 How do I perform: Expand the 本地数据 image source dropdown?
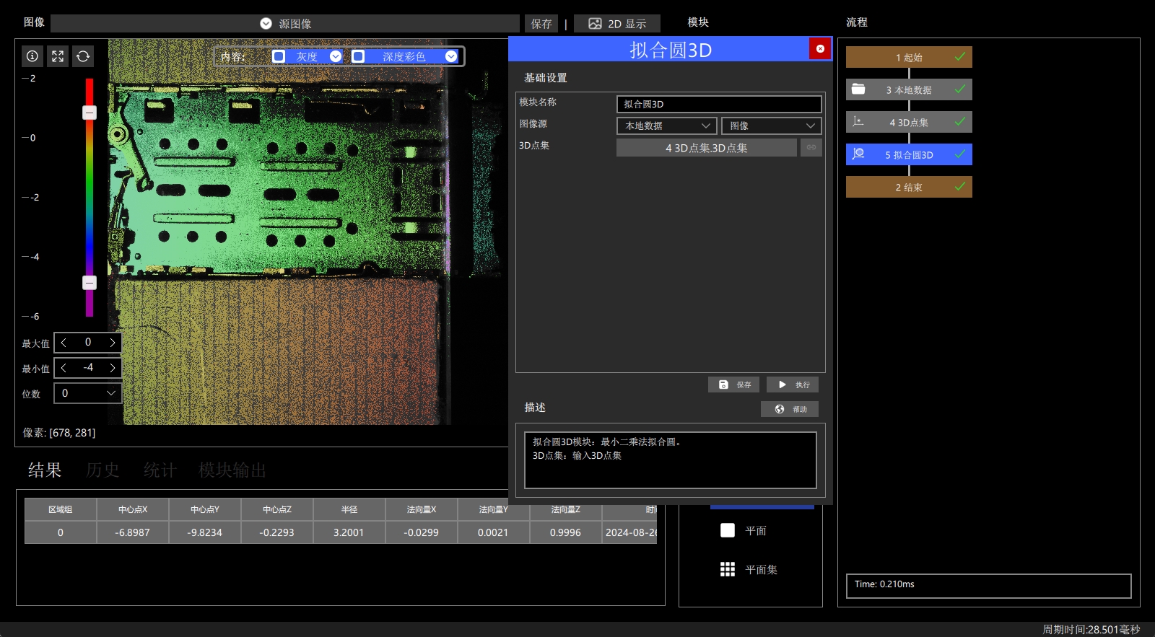(667, 126)
